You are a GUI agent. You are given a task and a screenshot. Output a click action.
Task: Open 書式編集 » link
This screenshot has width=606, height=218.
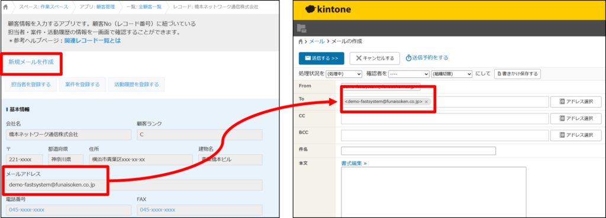(x=354, y=163)
